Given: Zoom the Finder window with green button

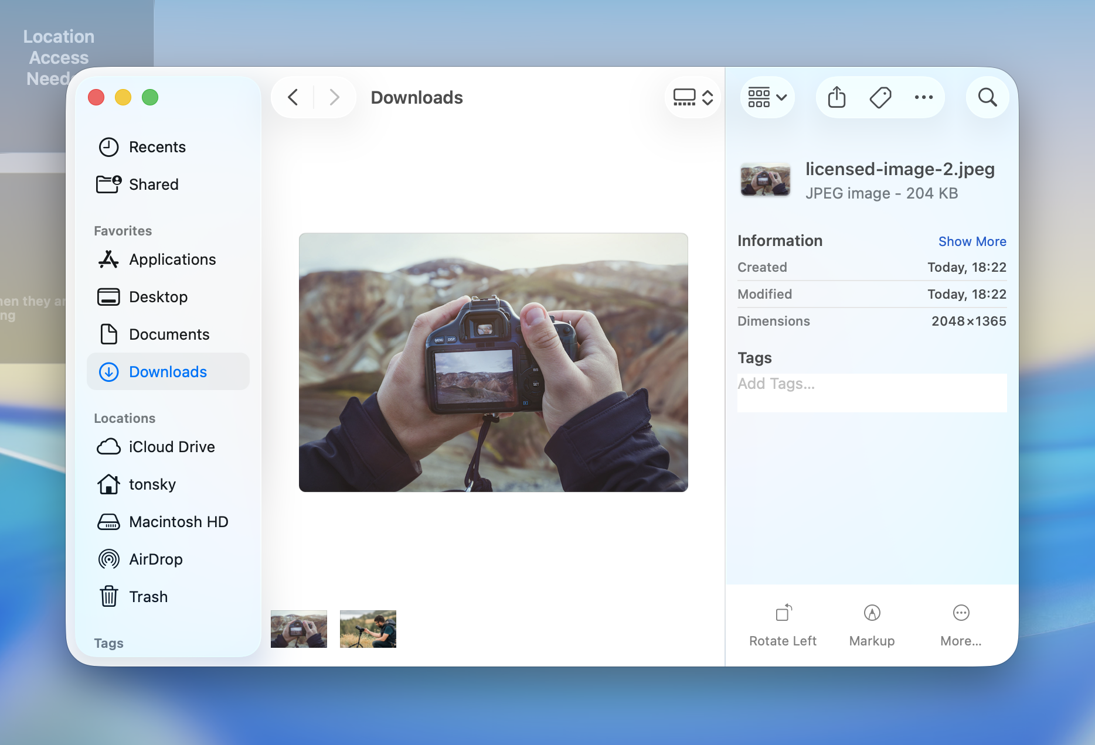Looking at the screenshot, I should (150, 97).
